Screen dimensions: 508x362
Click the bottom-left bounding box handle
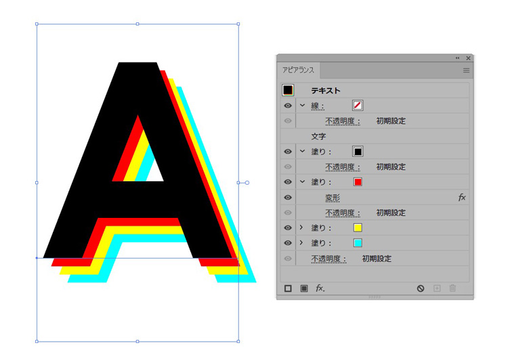[37, 341]
